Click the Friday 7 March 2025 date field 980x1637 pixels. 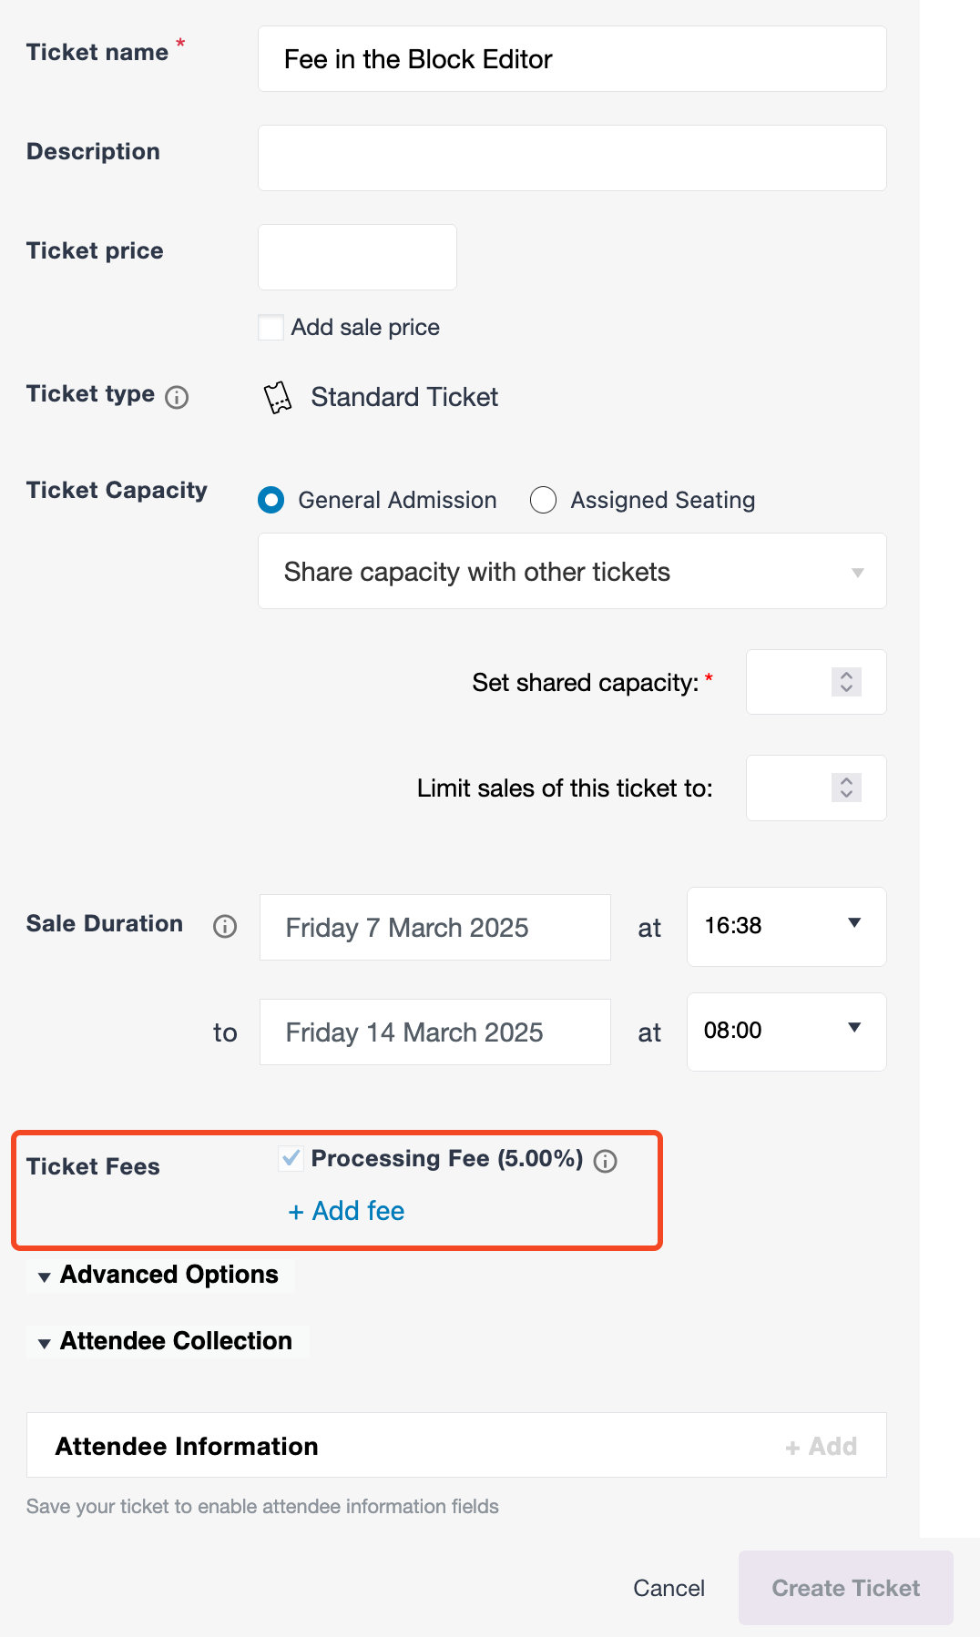(434, 927)
